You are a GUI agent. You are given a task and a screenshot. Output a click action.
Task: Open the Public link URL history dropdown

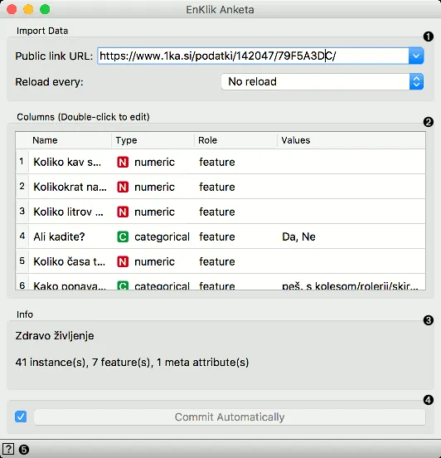click(x=416, y=56)
